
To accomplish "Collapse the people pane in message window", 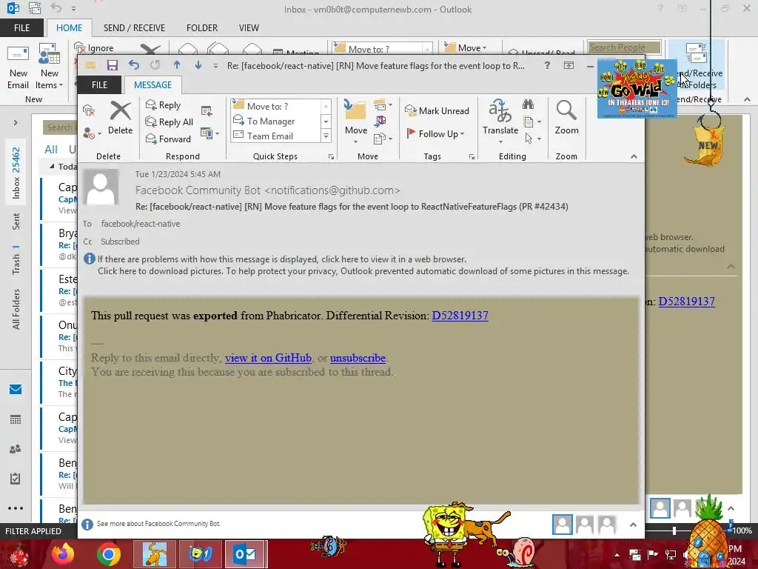I will point(633,525).
